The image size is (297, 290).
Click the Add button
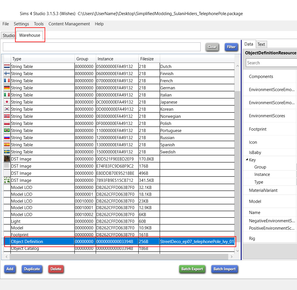point(10,269)
